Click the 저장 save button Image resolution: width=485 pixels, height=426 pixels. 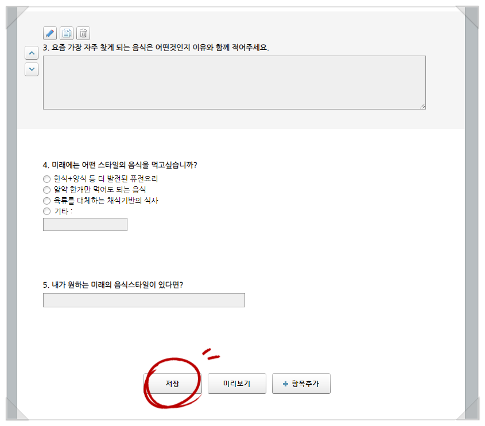coord(172,384)
